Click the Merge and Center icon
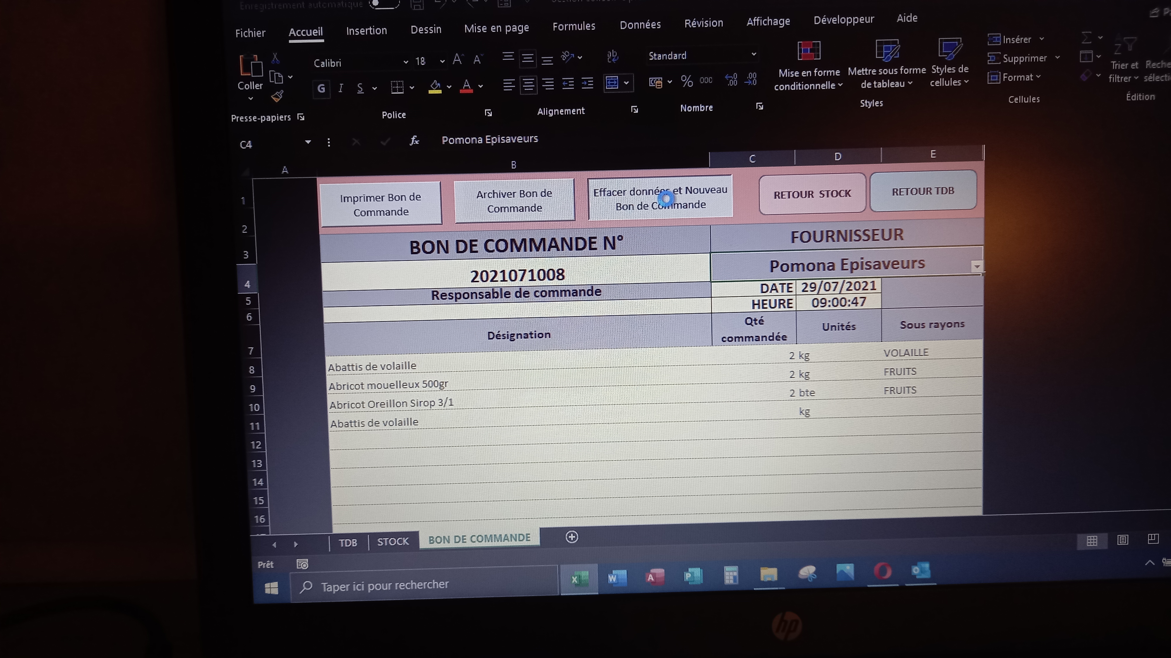The width and height of the screenshot is (1171, 658). (x=612, y=83)
